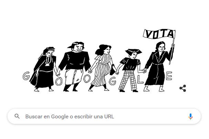Click the second G letter near striped dress
The image size is (209, 139).
click(112, 81)
